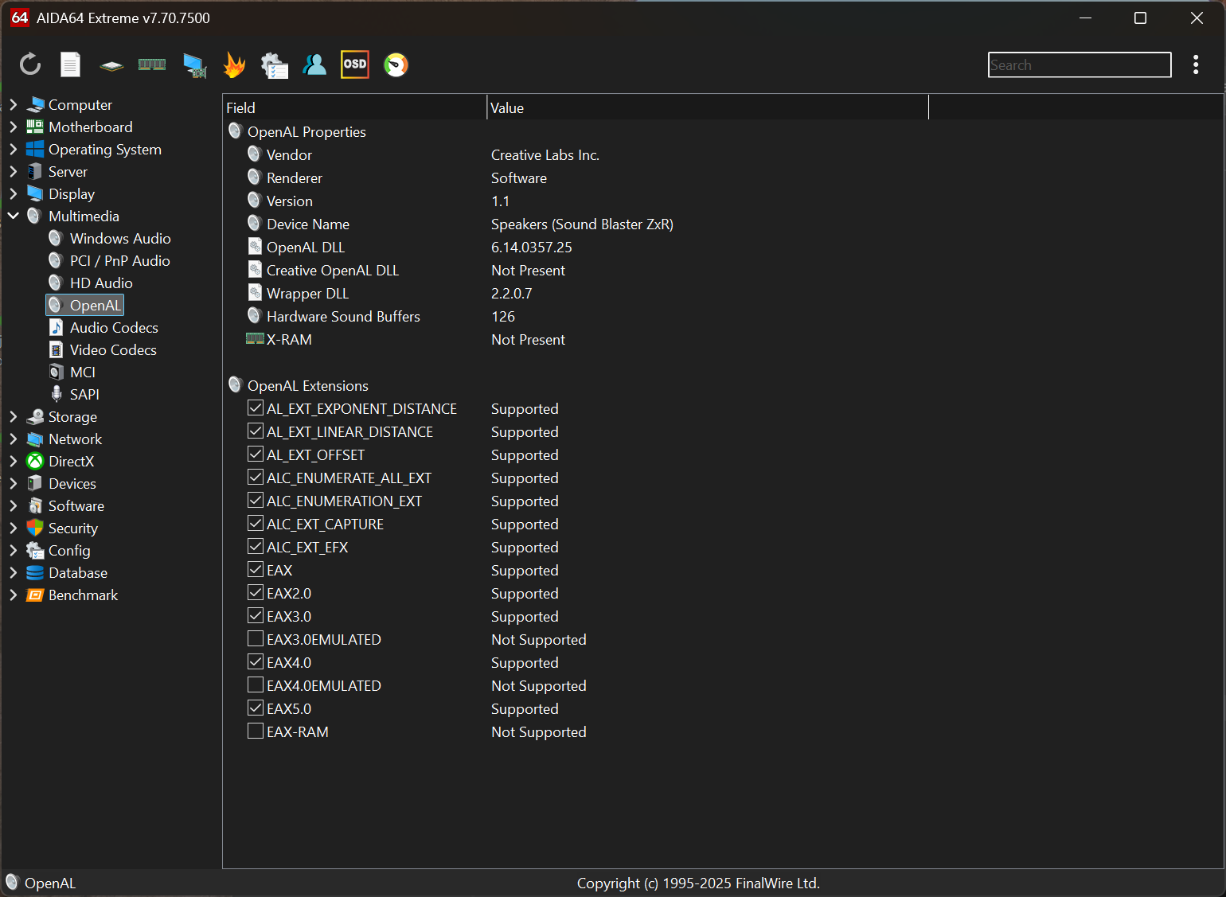Click the Storage drive icon

[35, 416]
